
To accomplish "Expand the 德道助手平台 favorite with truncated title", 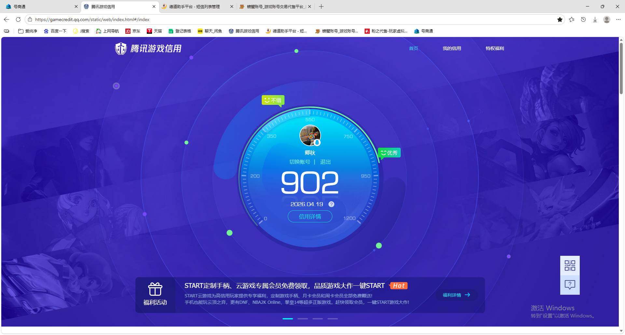I will 286,31.
